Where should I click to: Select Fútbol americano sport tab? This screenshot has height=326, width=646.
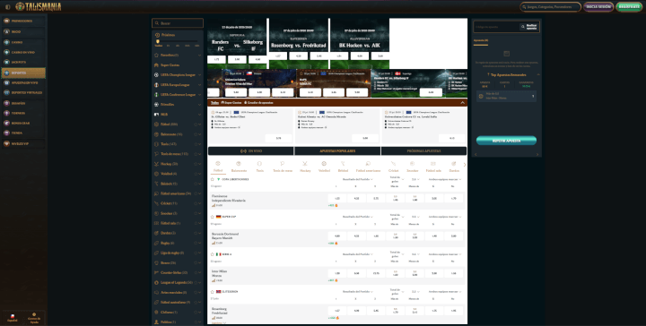[368, 167]
